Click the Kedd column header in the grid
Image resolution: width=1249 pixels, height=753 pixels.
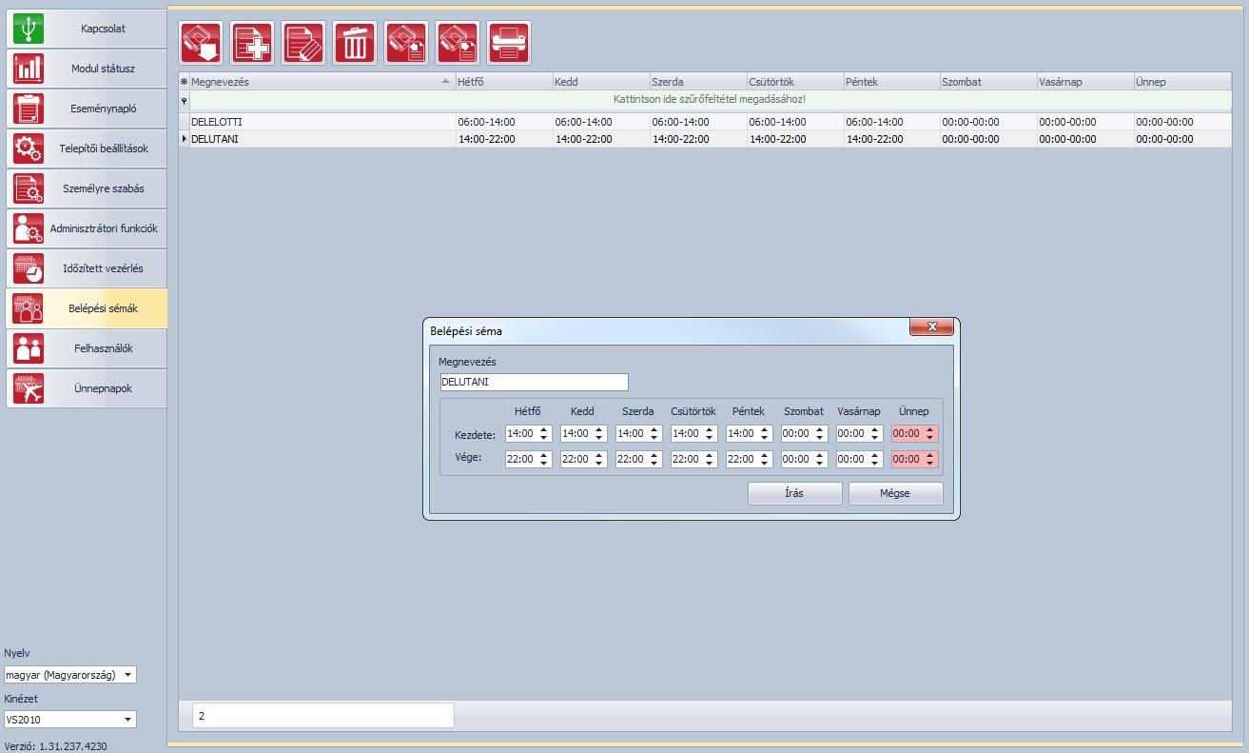pyautogui.click(x=601, y=82)
